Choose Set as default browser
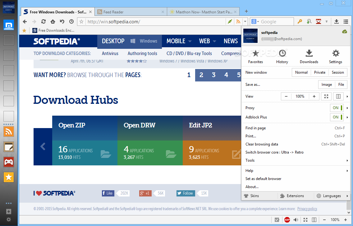Image resolution: width=353 pixels, height=226 pixels. (x=296, y=179)
